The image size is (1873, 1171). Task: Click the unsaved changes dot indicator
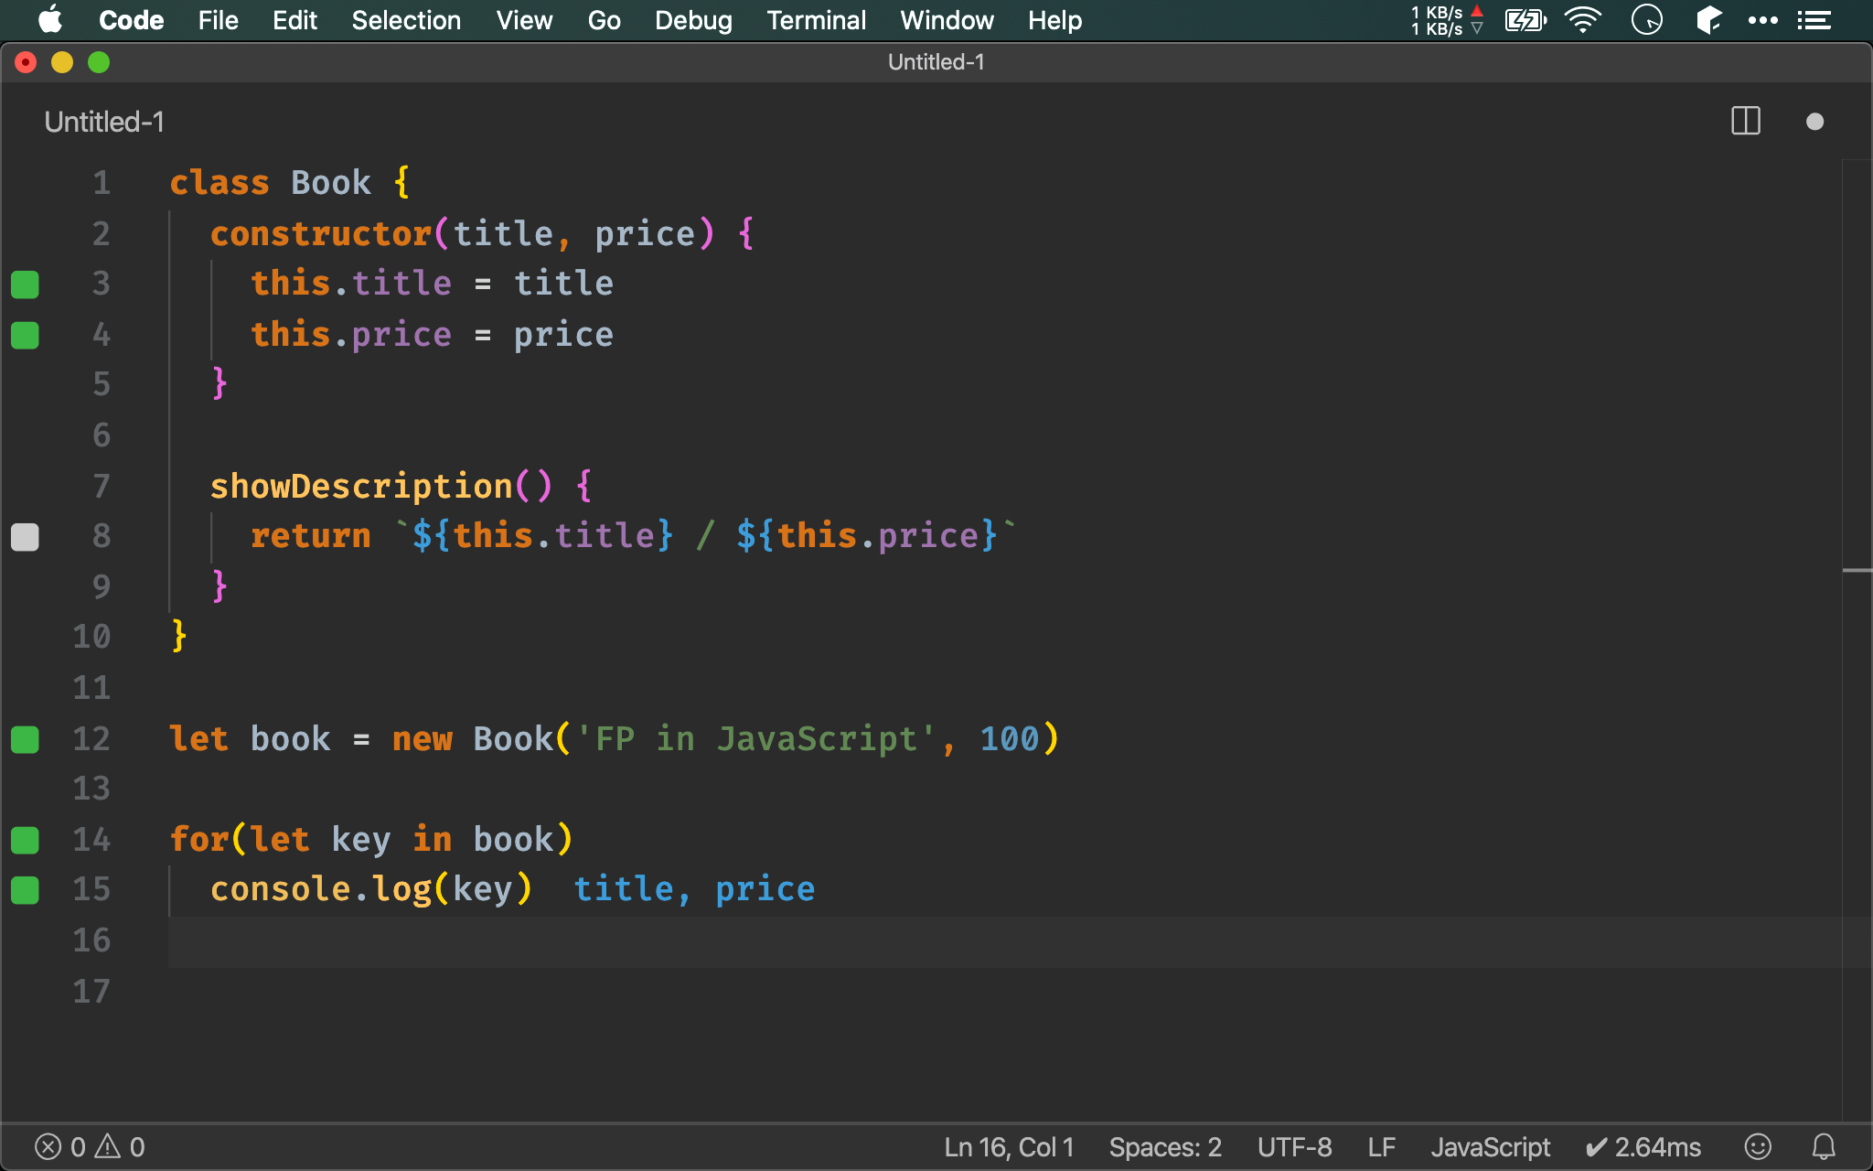point(1814,122)
